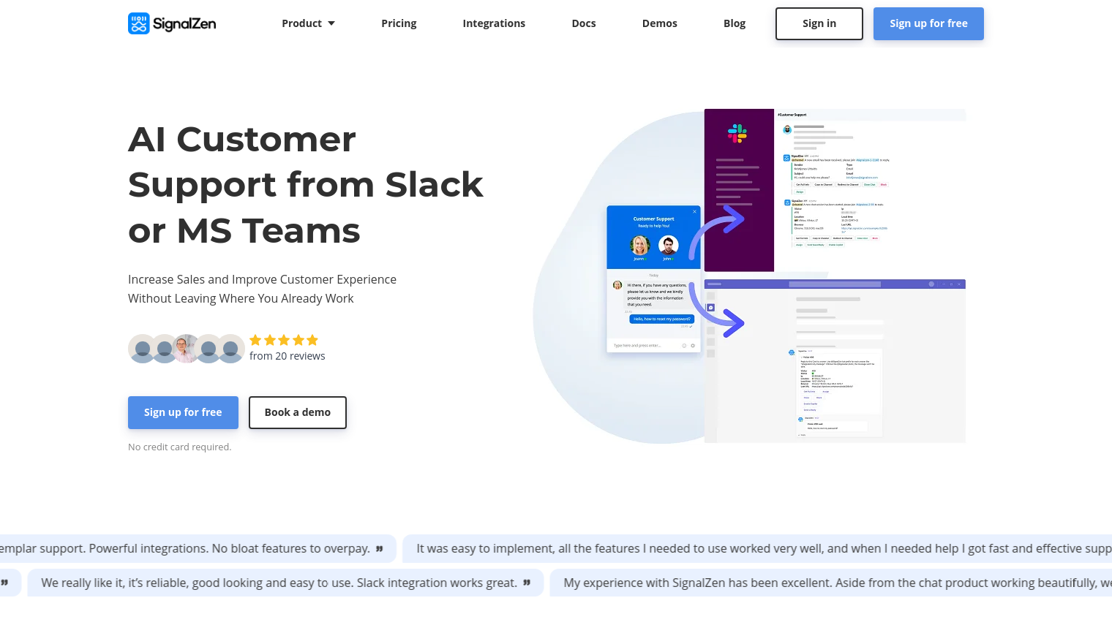Go to the Pricing page

coord(399,23)
